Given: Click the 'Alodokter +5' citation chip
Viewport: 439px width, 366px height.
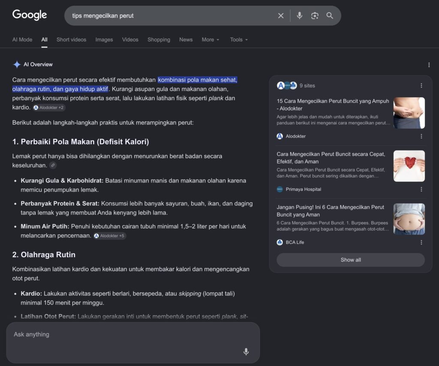Looking at the screenshot, I should click(109, 236).
